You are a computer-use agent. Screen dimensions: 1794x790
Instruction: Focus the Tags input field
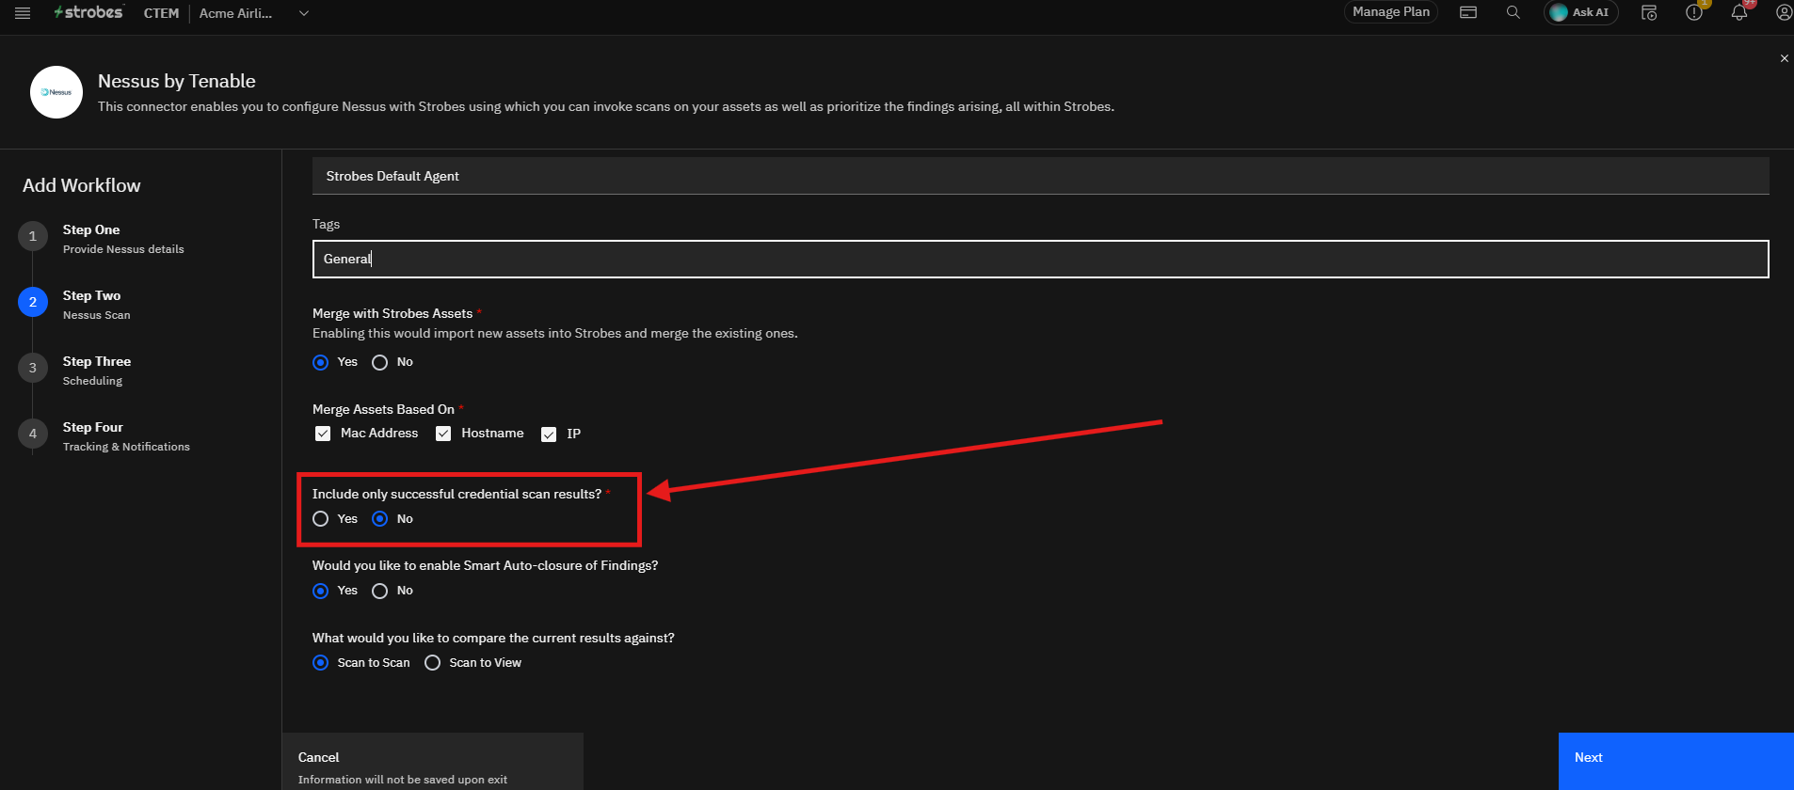[x=1041, y=259]
